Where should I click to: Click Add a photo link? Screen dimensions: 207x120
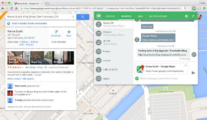[x=28, y=79]
